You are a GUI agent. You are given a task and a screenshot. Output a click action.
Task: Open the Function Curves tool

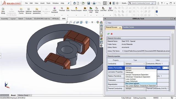[x=21, y=11]
